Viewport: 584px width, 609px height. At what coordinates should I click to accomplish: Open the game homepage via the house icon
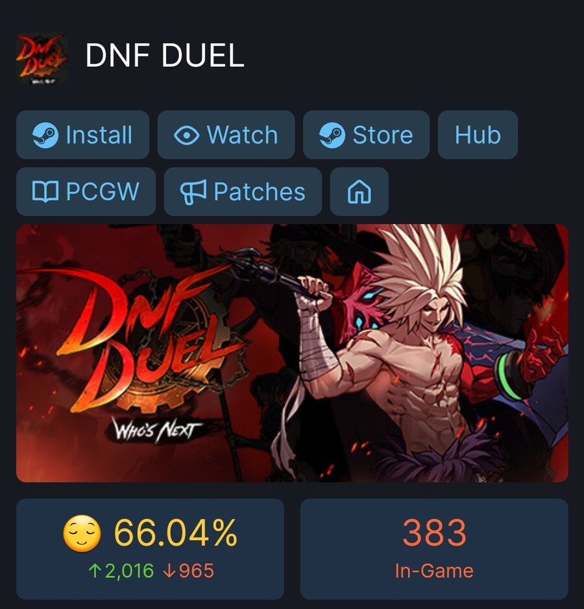[359, 192]
